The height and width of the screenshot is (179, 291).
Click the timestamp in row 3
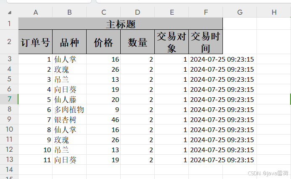222,59
